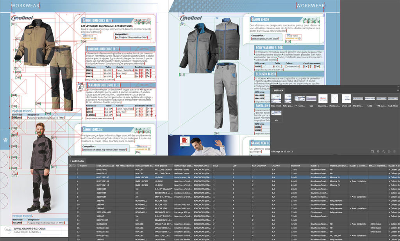Click the magnifier search icon in Bibli-VA panel
Screen dimensions: 400x241
click(x=384, y=152)
